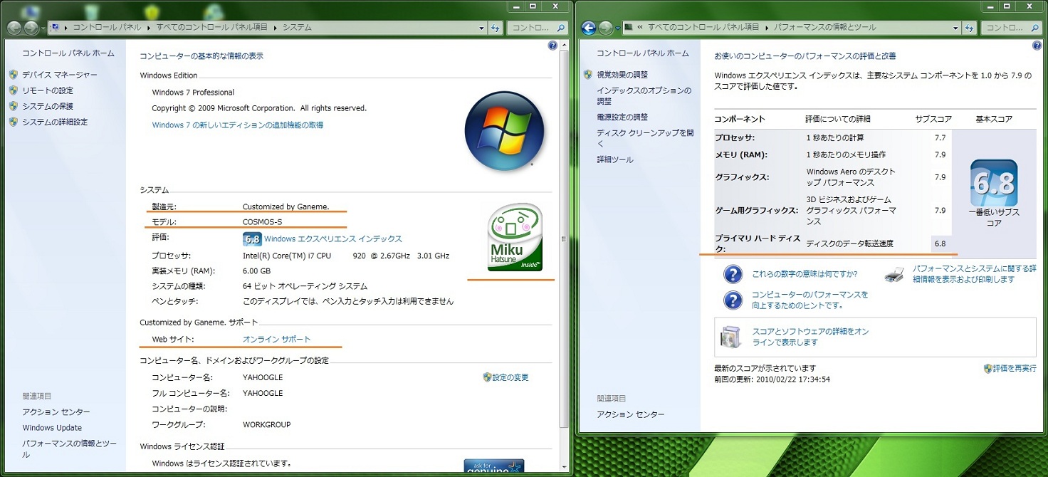Open recent pages dropdown in System window

click(x=43, y=28)
